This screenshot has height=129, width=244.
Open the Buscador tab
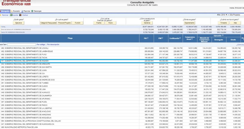[16, 11]
